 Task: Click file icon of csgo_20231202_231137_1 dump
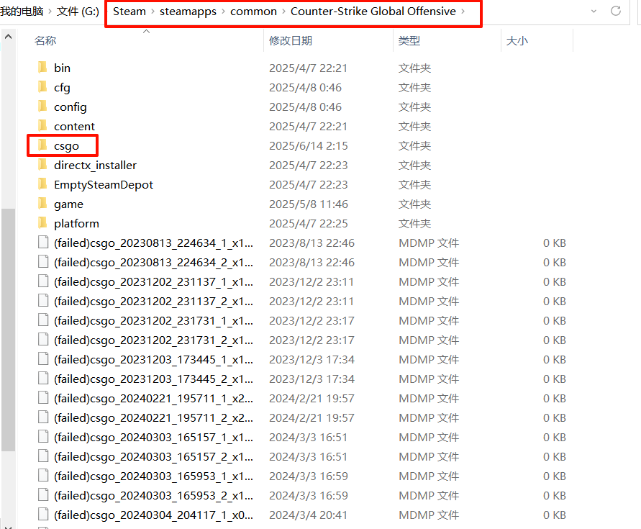pos(43,281)
